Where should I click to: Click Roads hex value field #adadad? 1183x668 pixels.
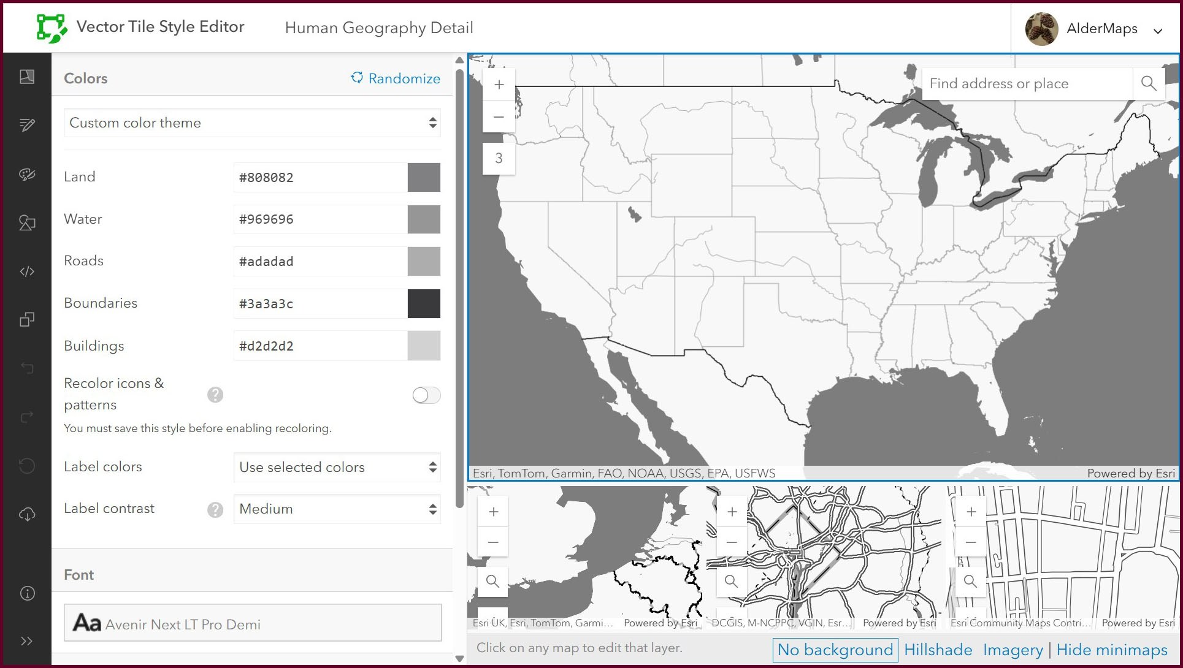point(320,261)
